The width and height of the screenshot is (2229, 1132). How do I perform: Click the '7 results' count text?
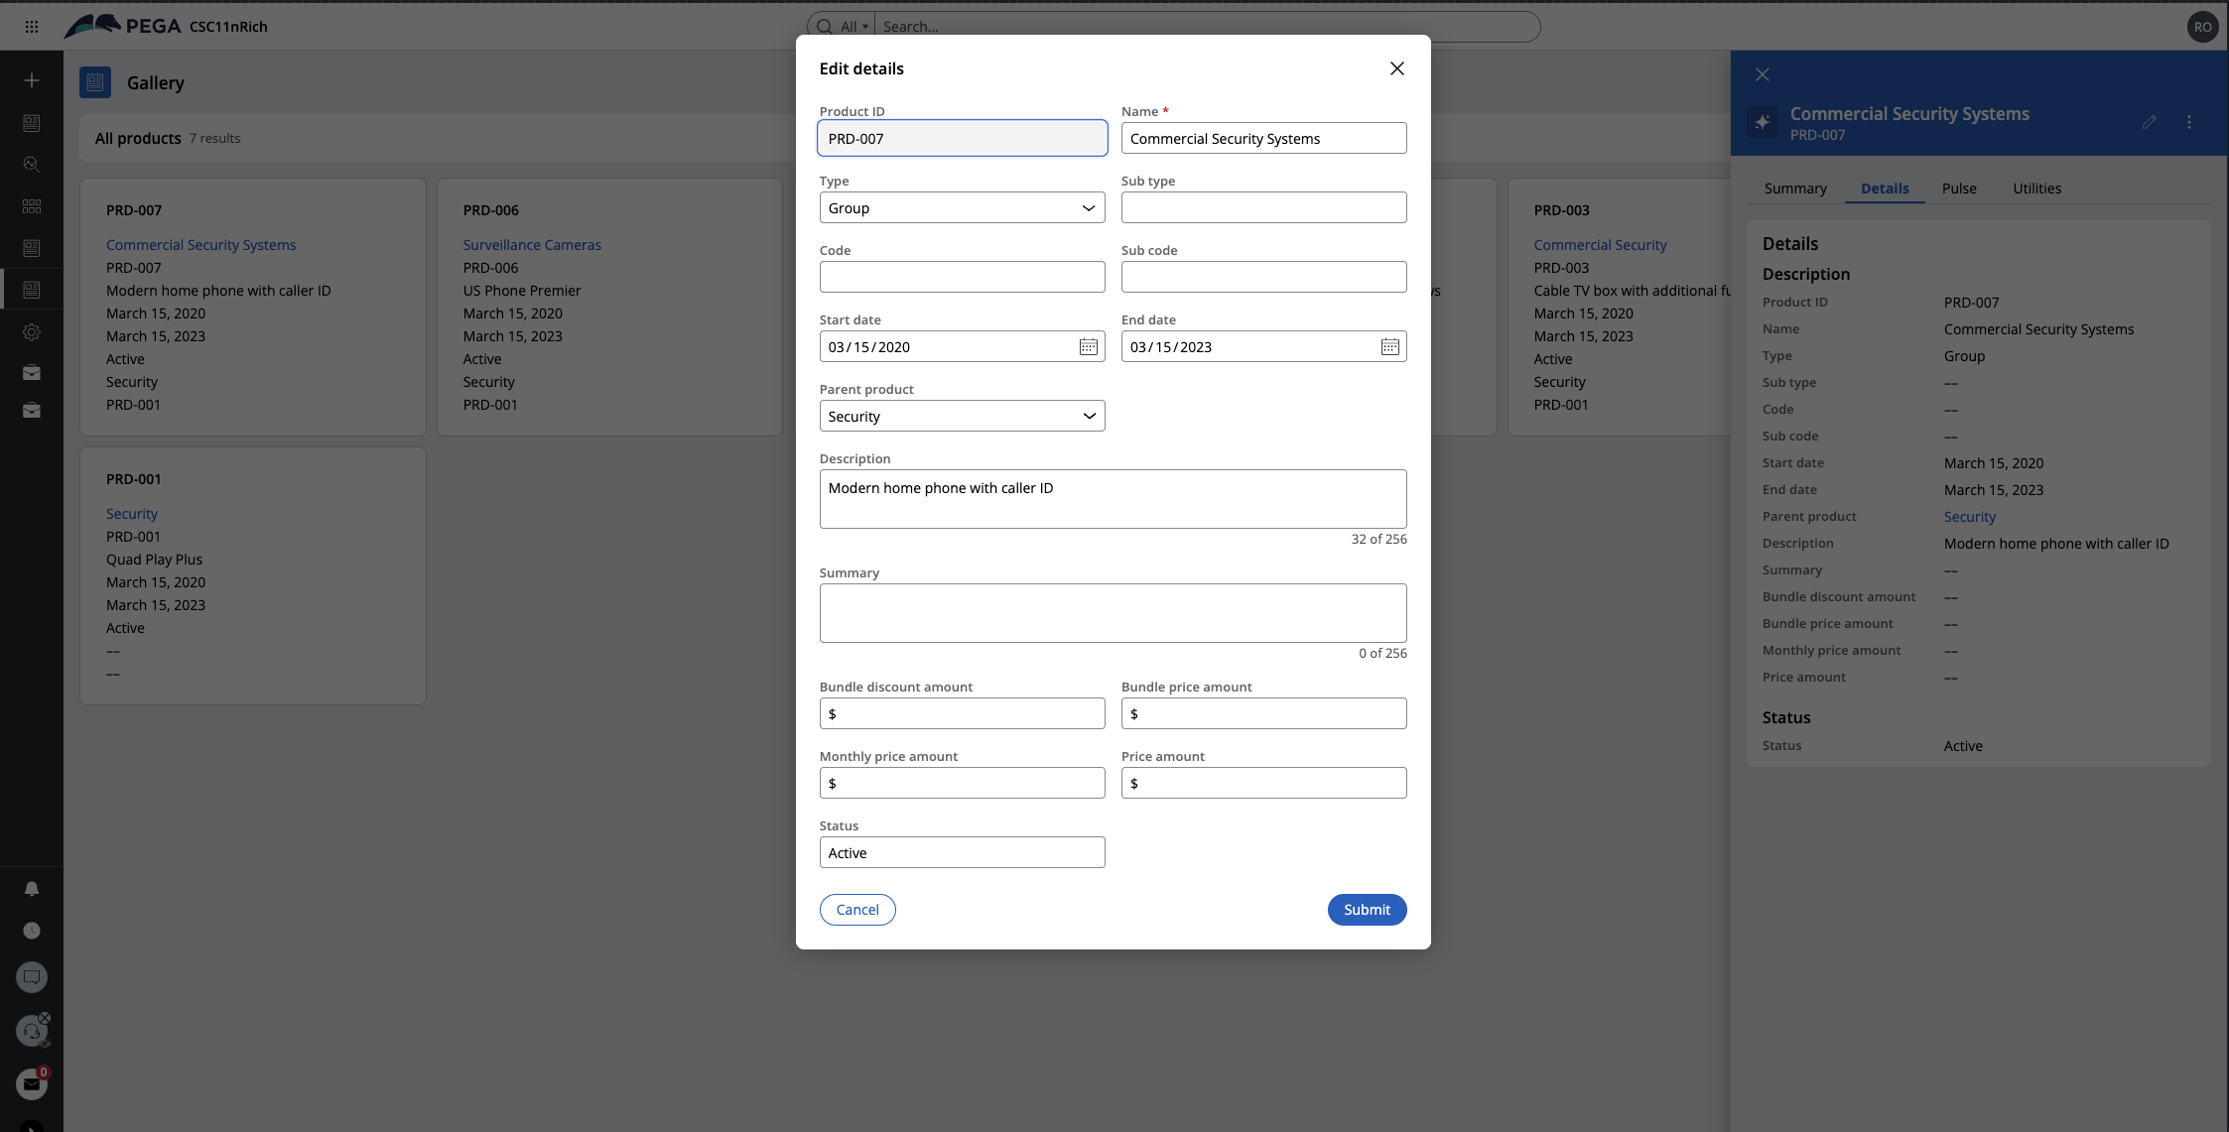[x=214, y=138]
